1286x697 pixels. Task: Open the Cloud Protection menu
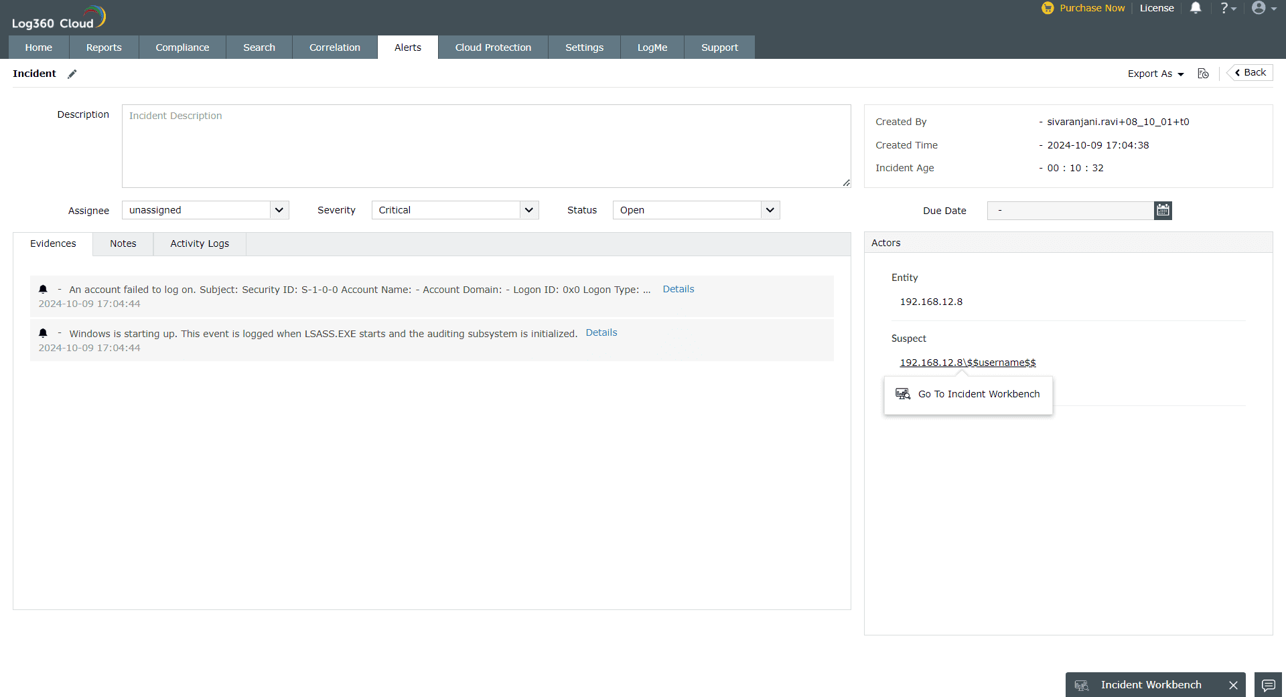coord(492,47)
